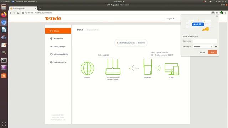Open Ubuntu Software from the dock
This screenshot has height=128, width=228.
click(x=4, y=75)
